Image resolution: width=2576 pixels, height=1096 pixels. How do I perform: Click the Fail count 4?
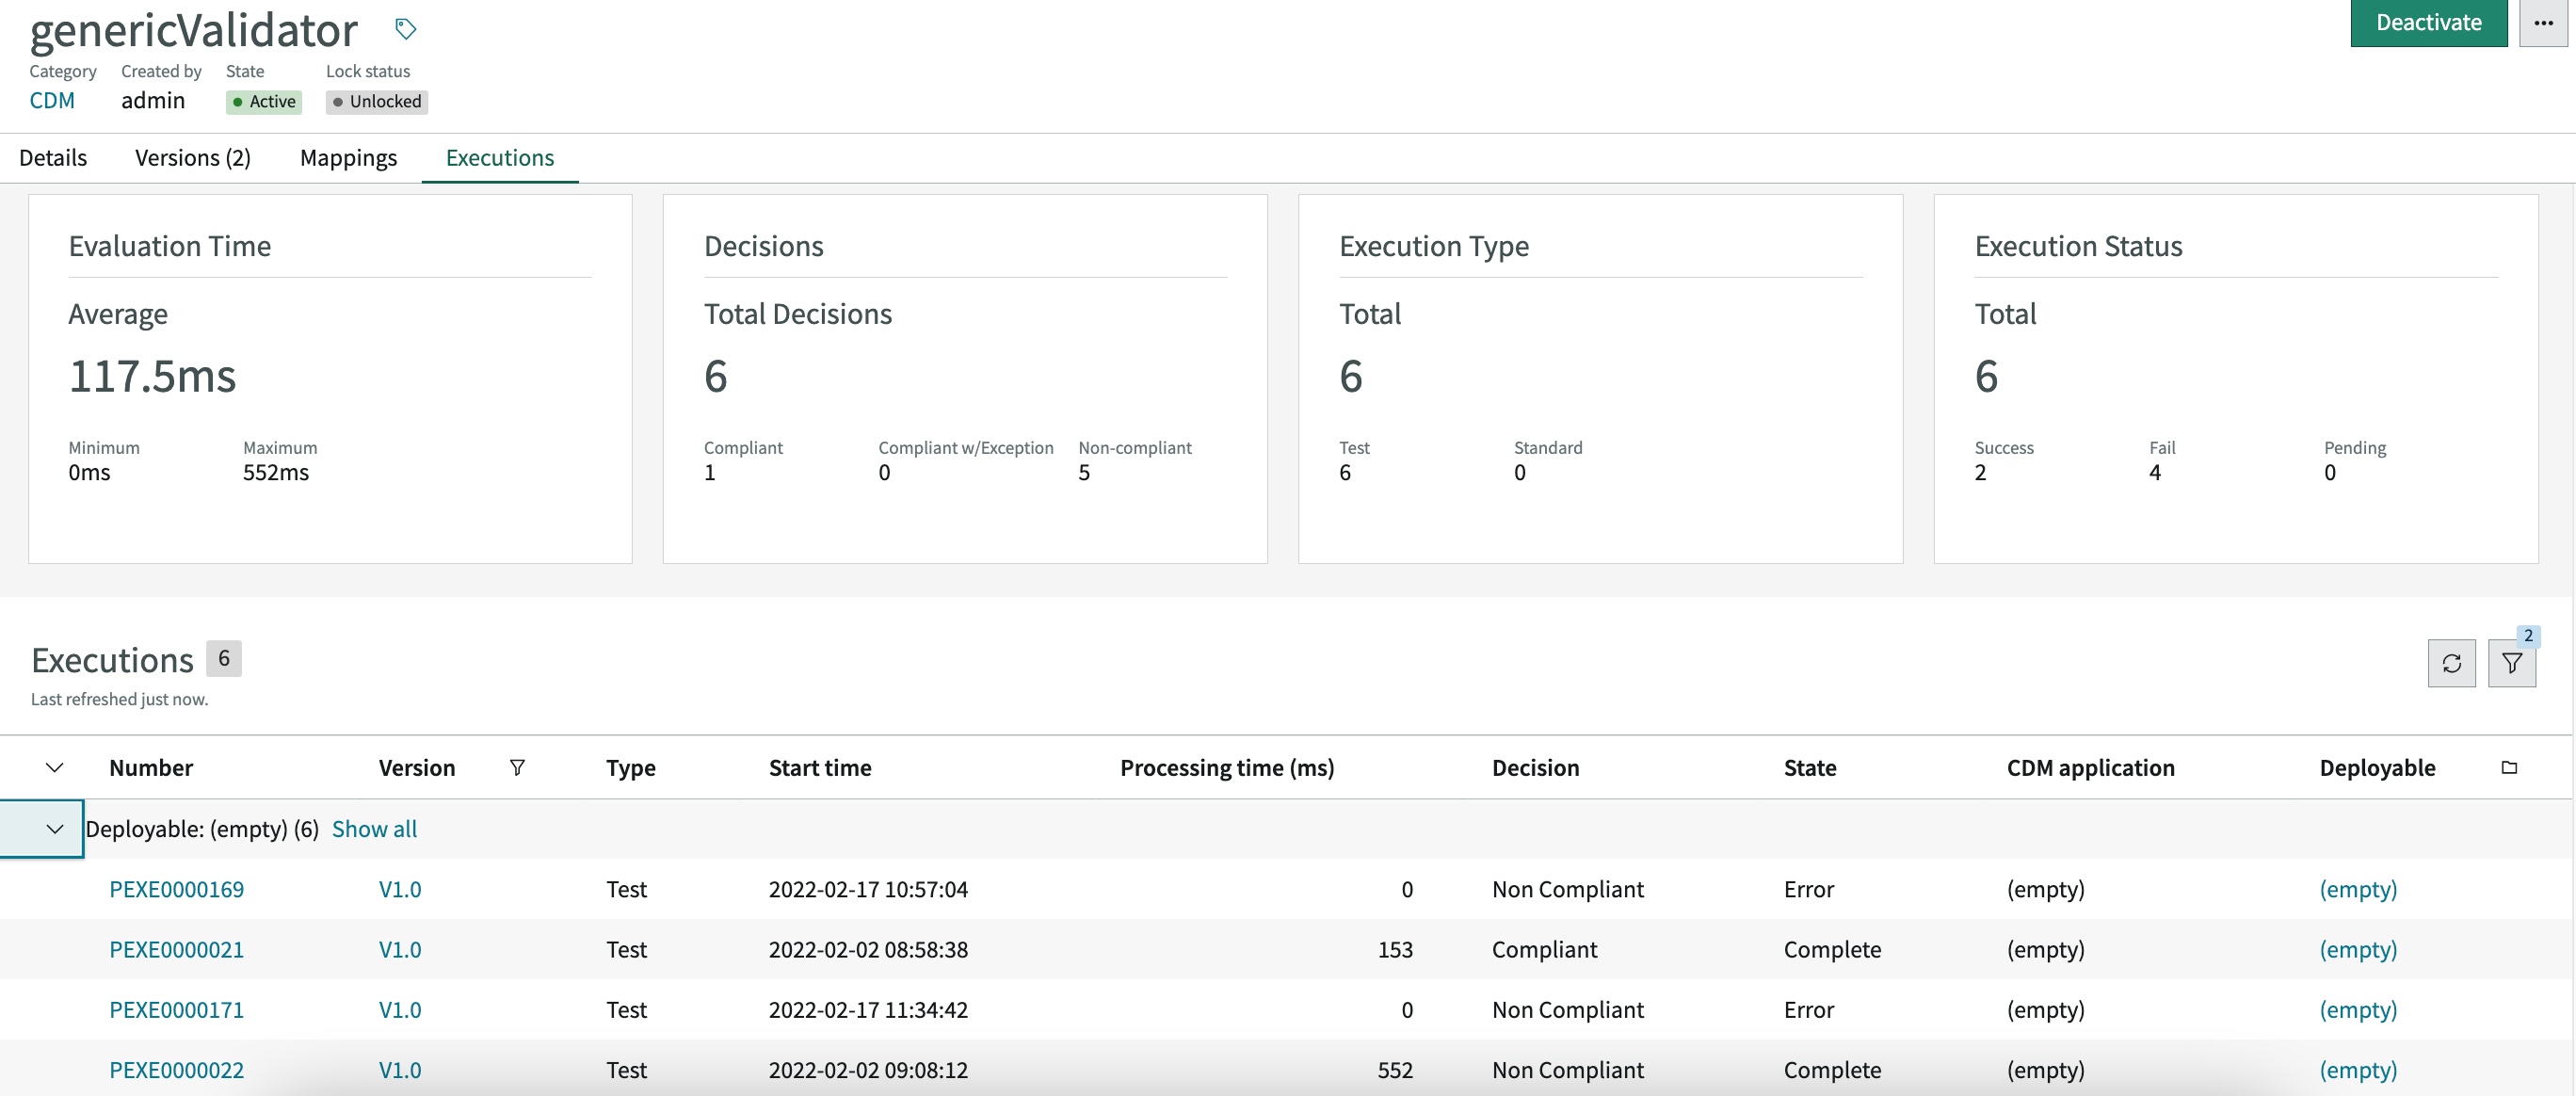point(2155,472)
